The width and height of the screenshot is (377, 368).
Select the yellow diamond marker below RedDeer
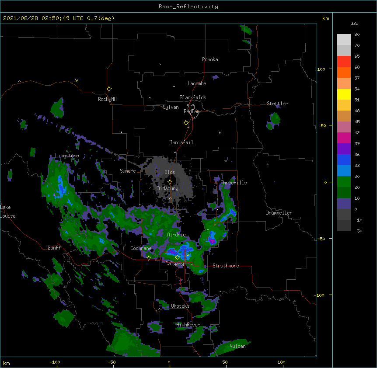[x=186, y=122]
